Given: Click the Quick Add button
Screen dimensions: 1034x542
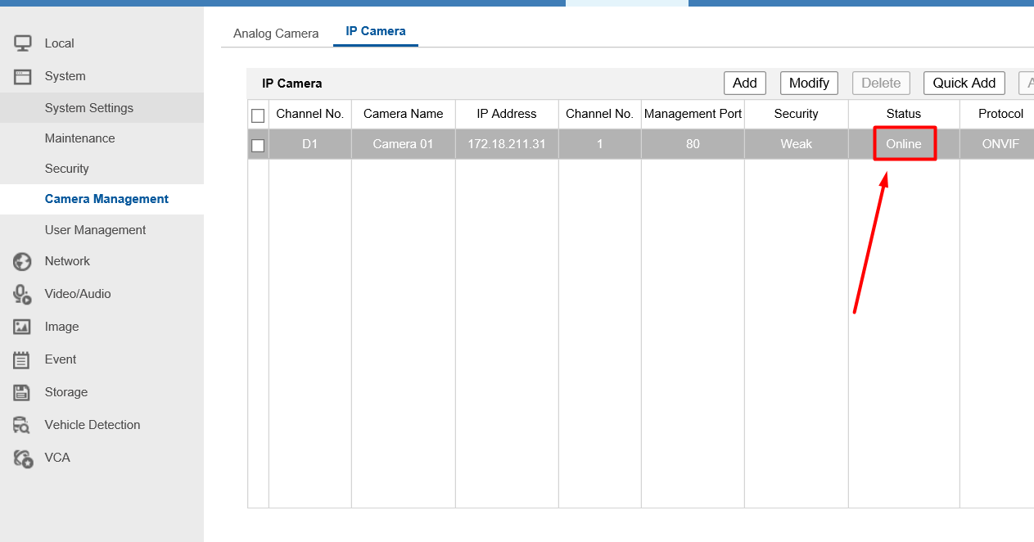Looking at the screenshot, I should (964, 83).
